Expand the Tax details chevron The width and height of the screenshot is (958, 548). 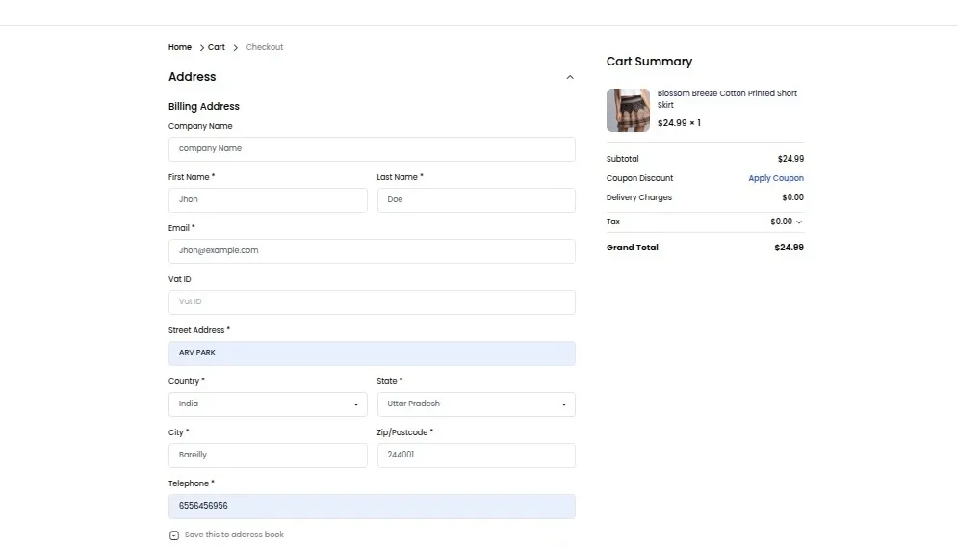(799, 222)
